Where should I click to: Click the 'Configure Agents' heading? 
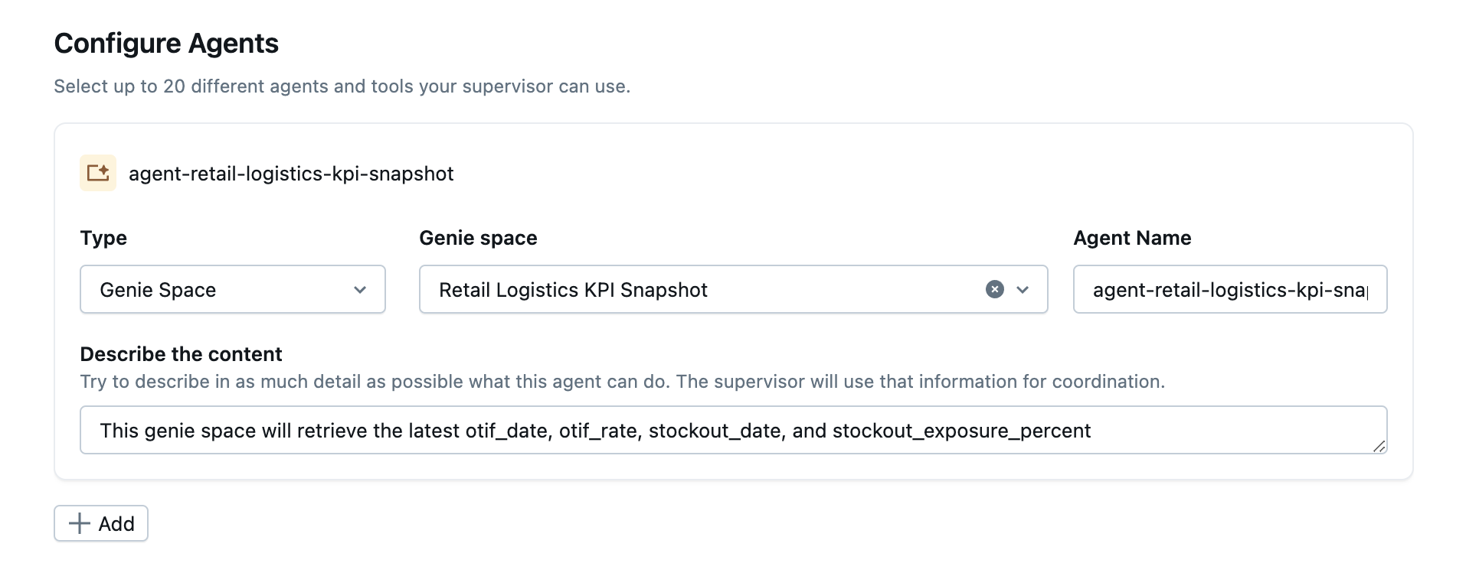[x=166, y=44]
